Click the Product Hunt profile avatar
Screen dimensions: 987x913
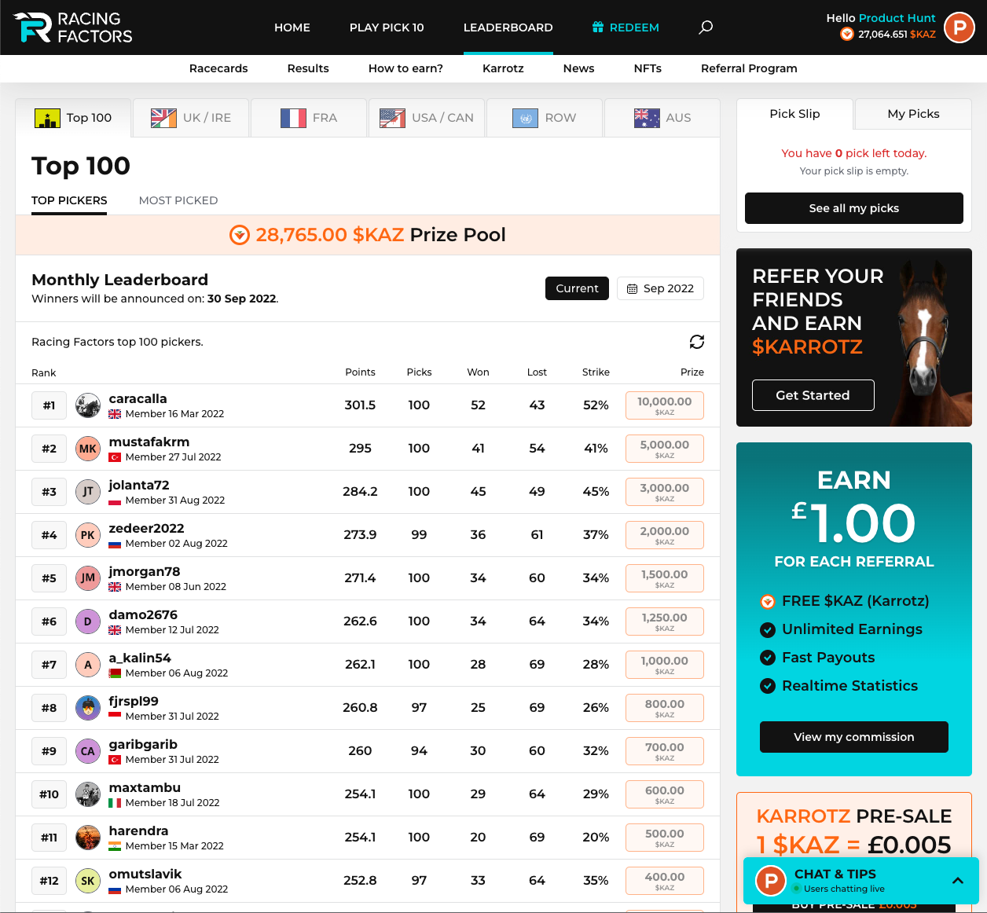959,27
